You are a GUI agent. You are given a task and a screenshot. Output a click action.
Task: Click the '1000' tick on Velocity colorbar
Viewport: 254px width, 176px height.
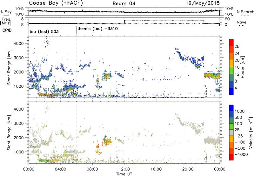coord(239,111)
